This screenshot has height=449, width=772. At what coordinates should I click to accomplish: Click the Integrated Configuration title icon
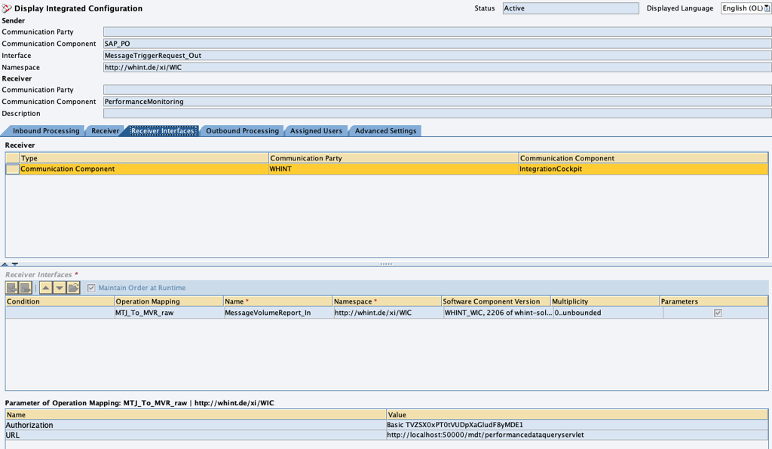click(x=7, y=8)
